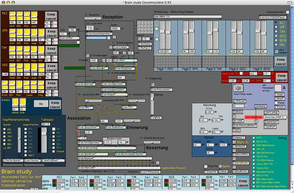Screen dimensions: 294x193
Task: Click the left fader on Page 1 REZ
Action: [162, 35]
